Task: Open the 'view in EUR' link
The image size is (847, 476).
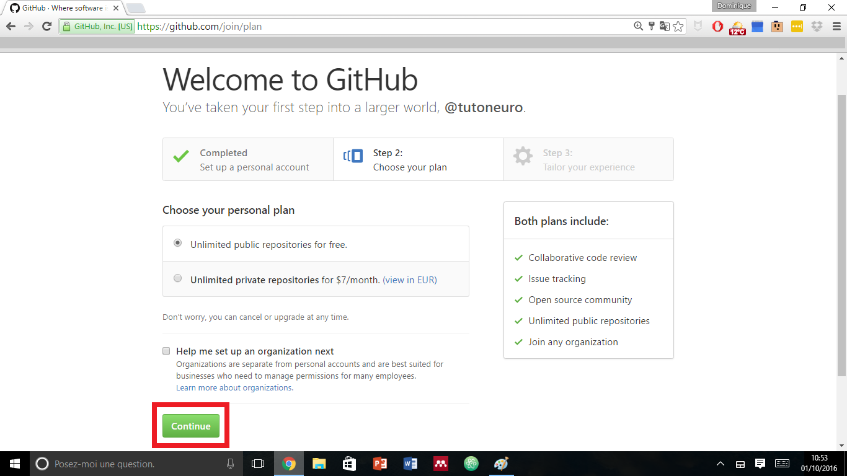Action: 410,280
